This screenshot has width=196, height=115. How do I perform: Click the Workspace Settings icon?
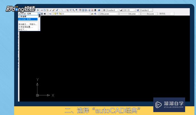[42, 14]
